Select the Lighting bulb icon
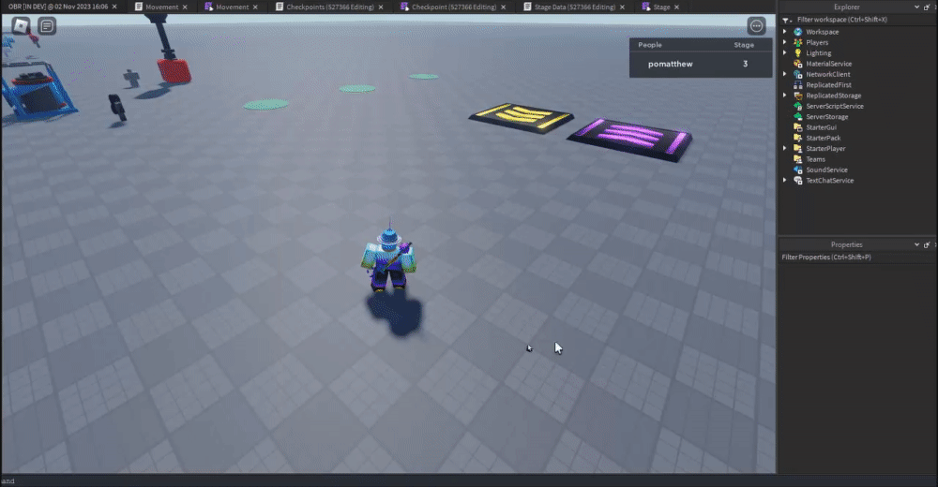 798,53
